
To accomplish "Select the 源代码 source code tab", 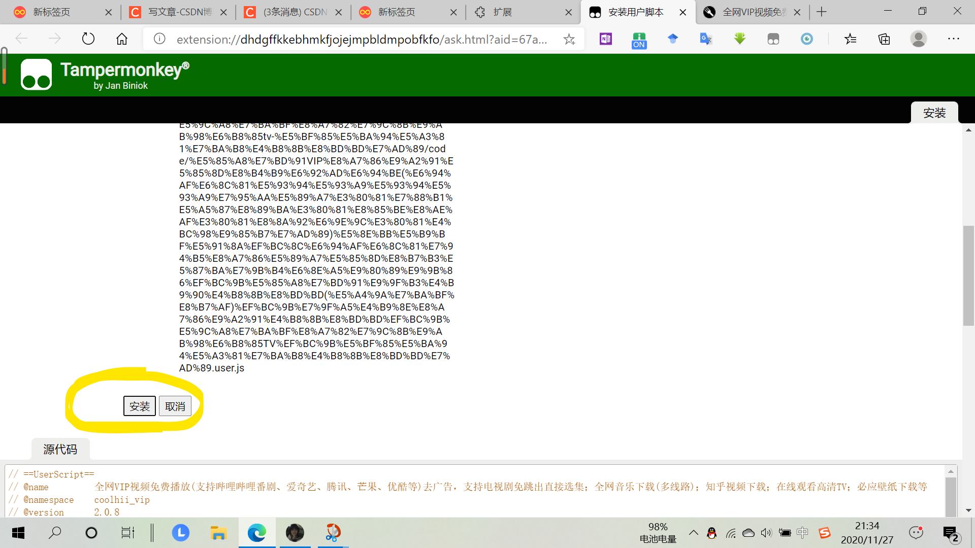I will click(60, 449).
